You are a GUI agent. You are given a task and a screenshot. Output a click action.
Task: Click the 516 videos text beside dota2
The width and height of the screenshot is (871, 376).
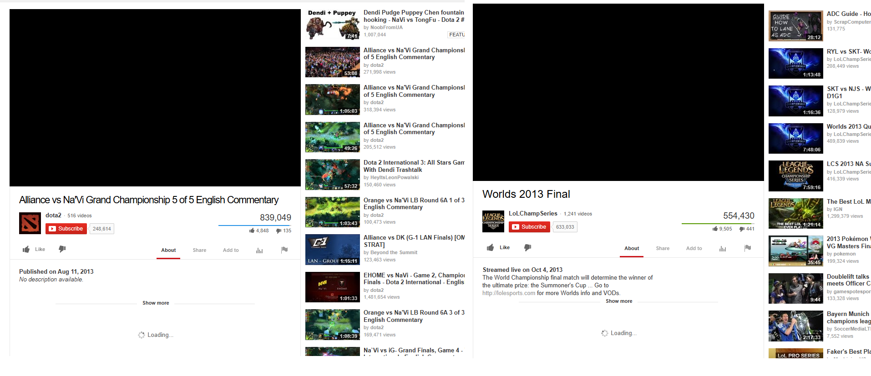[80, 216]
